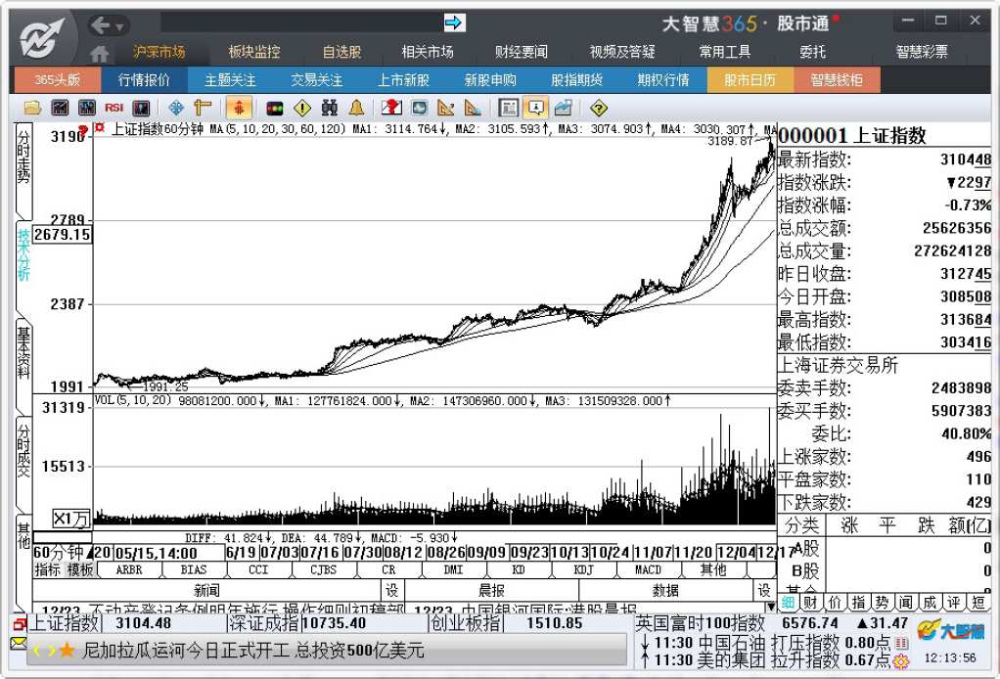Expand the back history dropdown arrow

click(119, 26)
